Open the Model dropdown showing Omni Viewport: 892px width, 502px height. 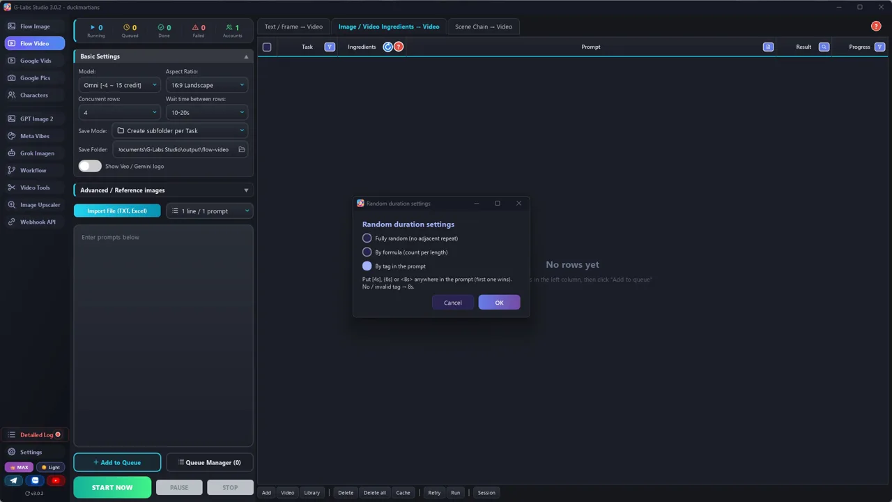pyautogui.click(x=119, y=85)
